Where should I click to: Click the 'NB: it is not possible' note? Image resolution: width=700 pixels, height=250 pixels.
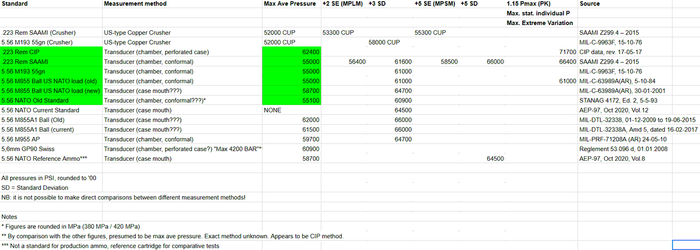point(124,197)
